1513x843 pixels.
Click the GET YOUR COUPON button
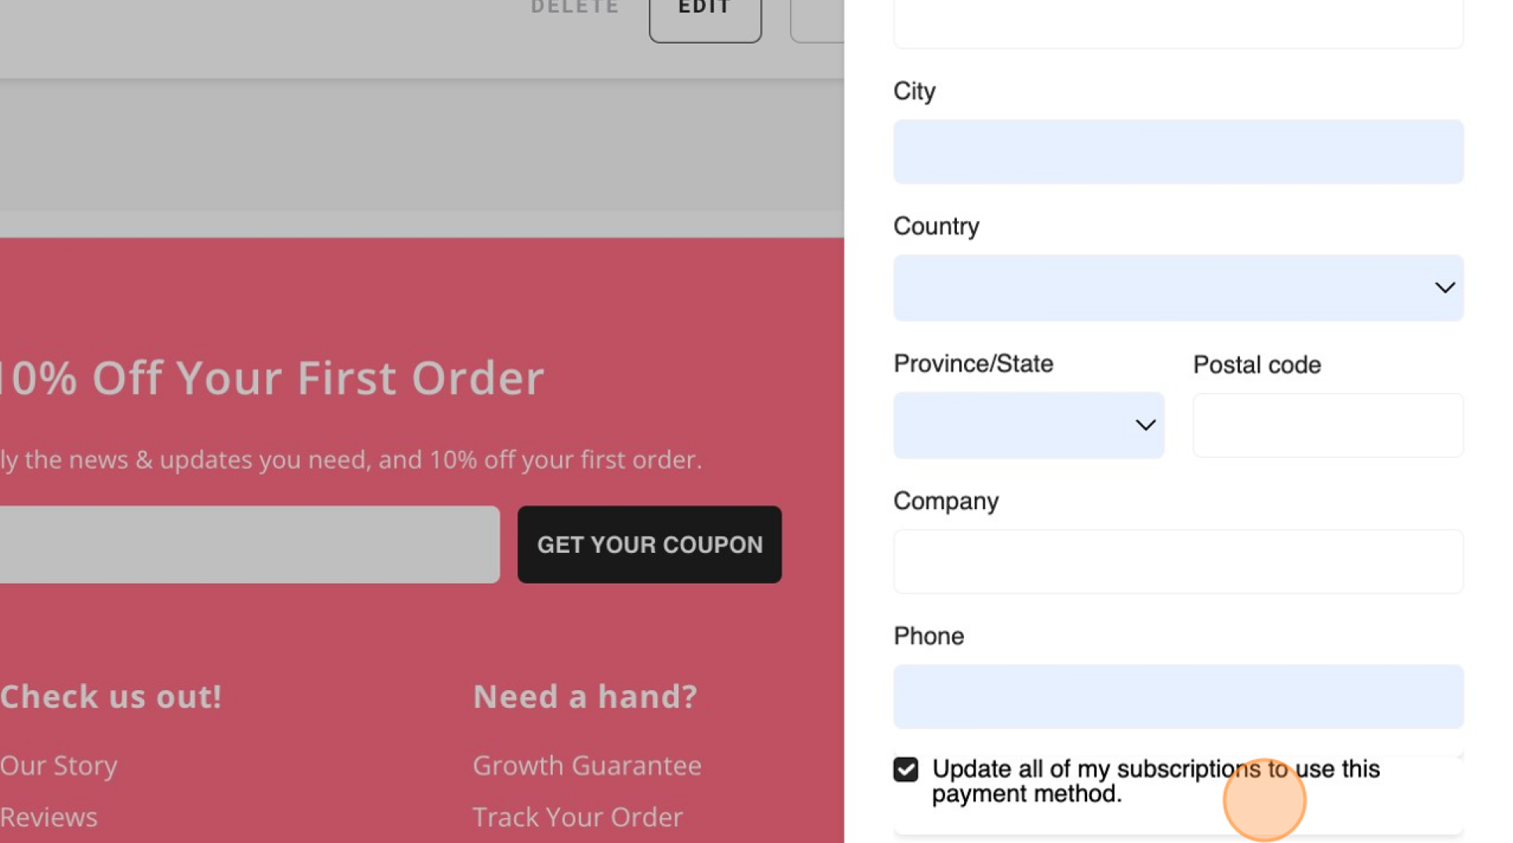[x=649, y=544]
